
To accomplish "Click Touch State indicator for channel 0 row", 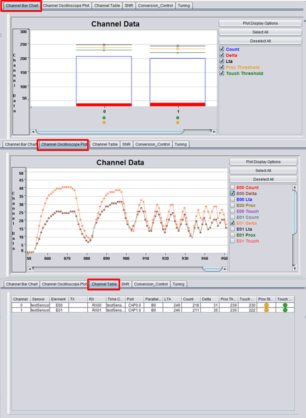I will 285,305.
